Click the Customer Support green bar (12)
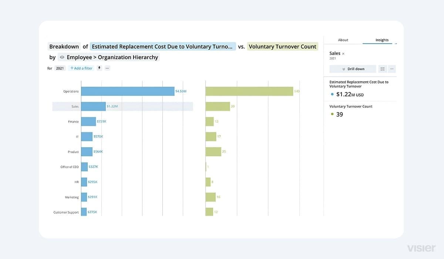 (x=209, y=212)
